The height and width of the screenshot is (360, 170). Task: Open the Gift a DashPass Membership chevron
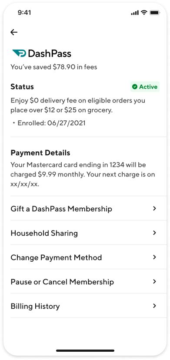point(155,208)
